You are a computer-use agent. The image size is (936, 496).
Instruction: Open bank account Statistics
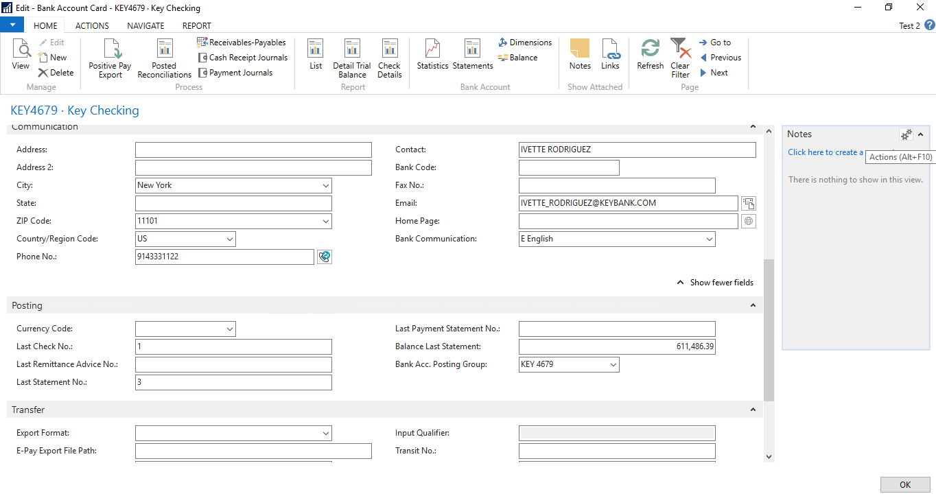coord(432,55)
